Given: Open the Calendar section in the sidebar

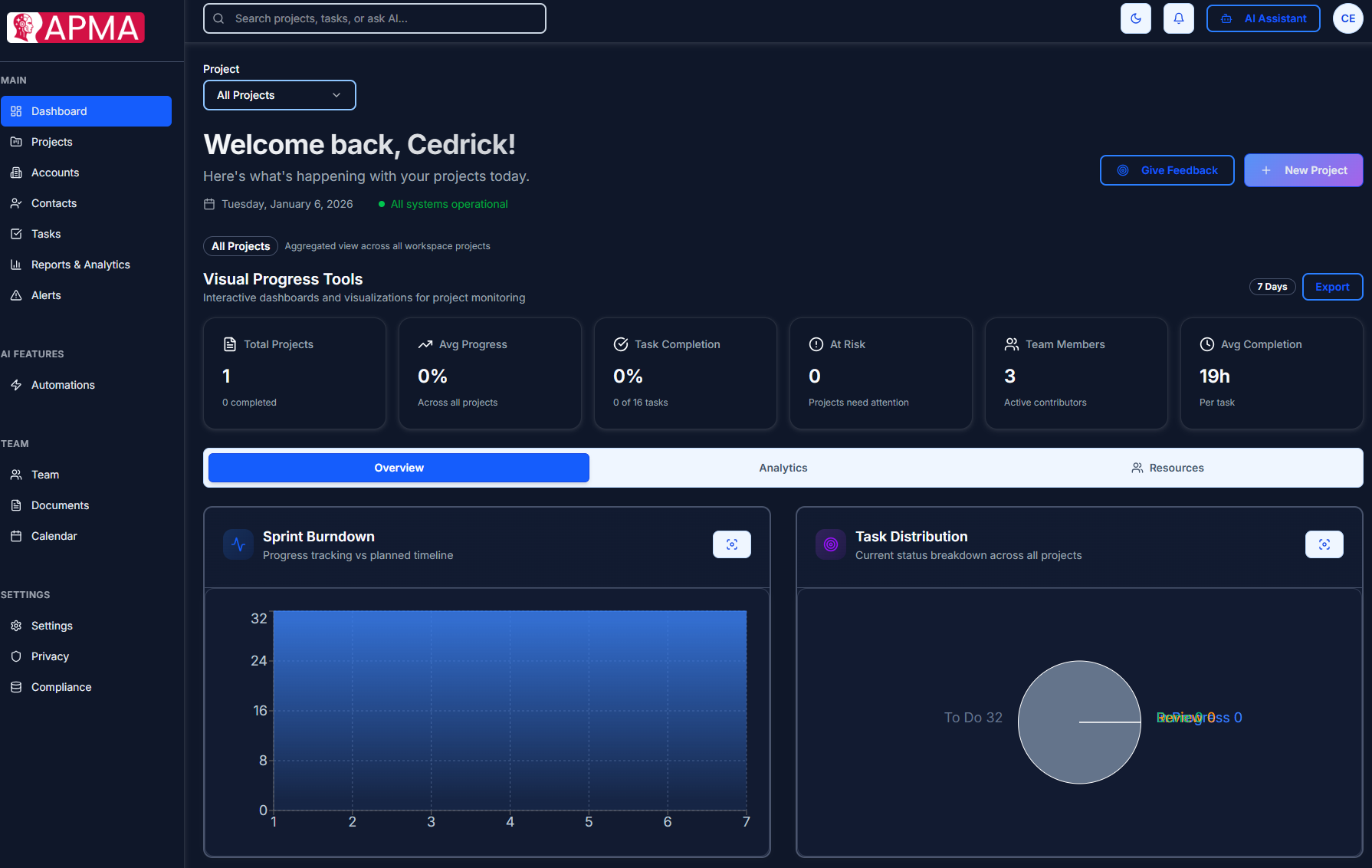Looking at the screenshot, I should coord(54,535).
